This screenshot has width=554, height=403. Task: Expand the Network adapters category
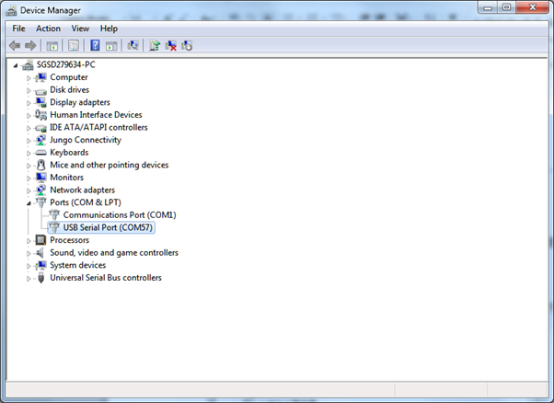[x=29, y=190]
